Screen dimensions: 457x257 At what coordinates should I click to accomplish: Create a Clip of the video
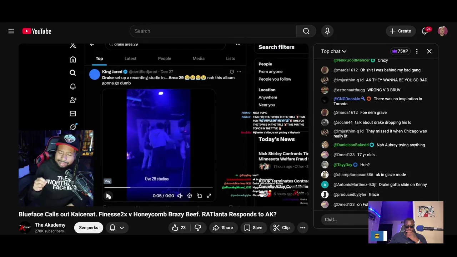[281, 228]
